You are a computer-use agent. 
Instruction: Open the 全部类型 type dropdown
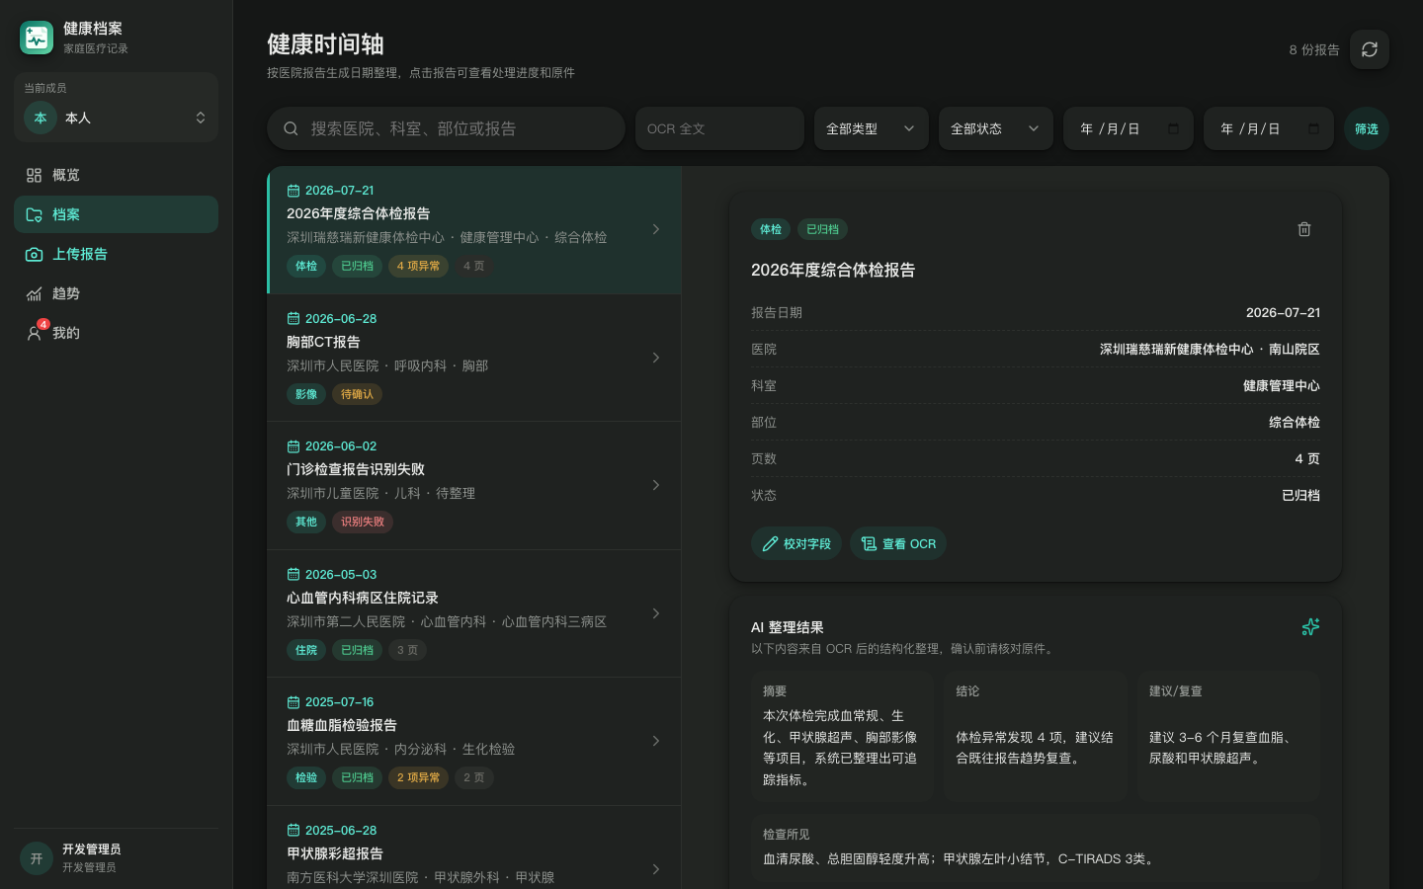coord(872,128)
